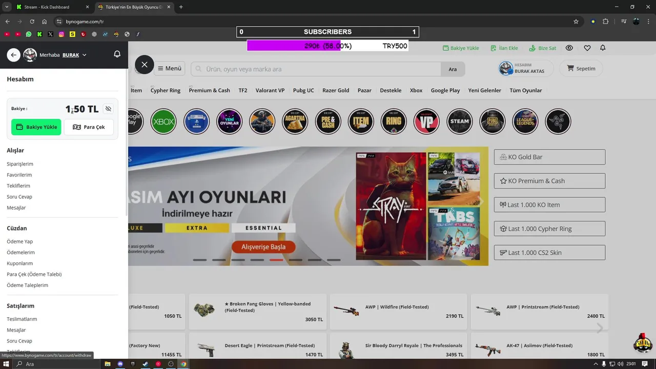
Task: Click Last 1.000 CS2 Skin button
Action: pos(549,253)
